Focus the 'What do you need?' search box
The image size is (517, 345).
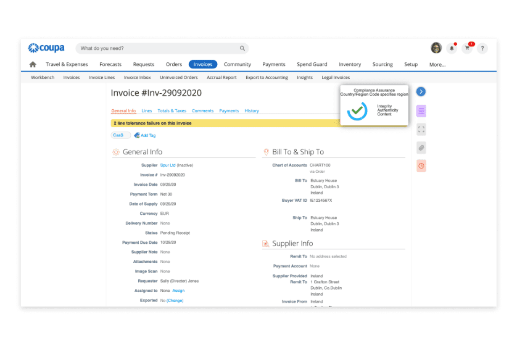click(x=162, y=48)
